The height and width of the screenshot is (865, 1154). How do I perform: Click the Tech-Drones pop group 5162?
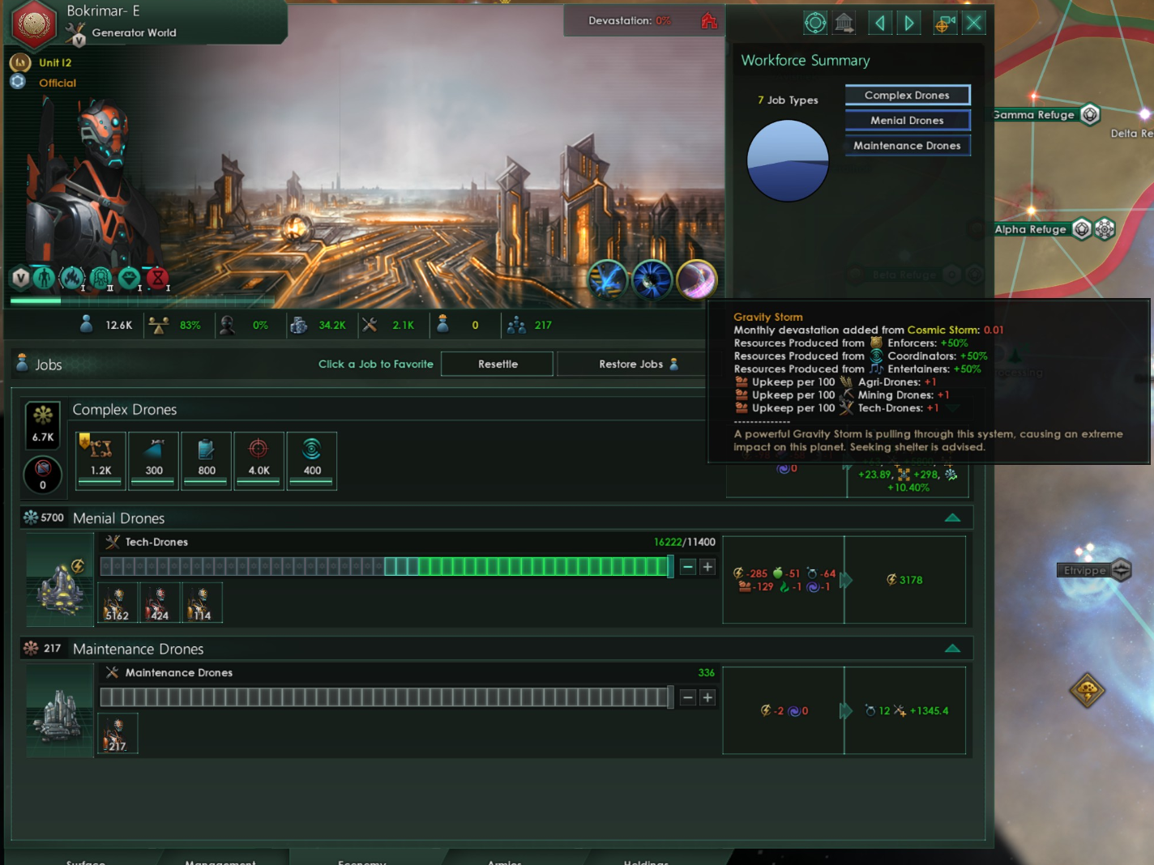(x=118, y=603)
